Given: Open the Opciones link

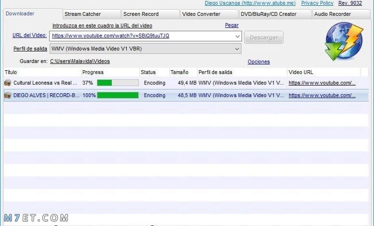Looking at the screenshot, I should [x=258, y=62].
